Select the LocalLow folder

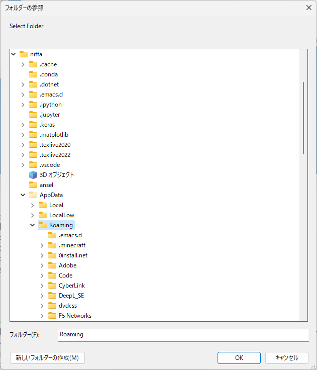tap(61, 215)
